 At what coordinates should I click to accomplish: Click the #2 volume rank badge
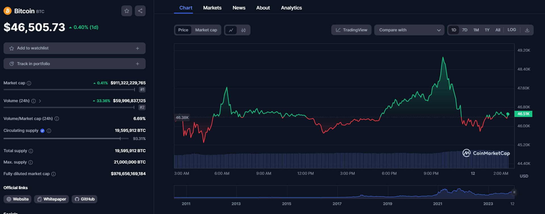tap(142, 108)
